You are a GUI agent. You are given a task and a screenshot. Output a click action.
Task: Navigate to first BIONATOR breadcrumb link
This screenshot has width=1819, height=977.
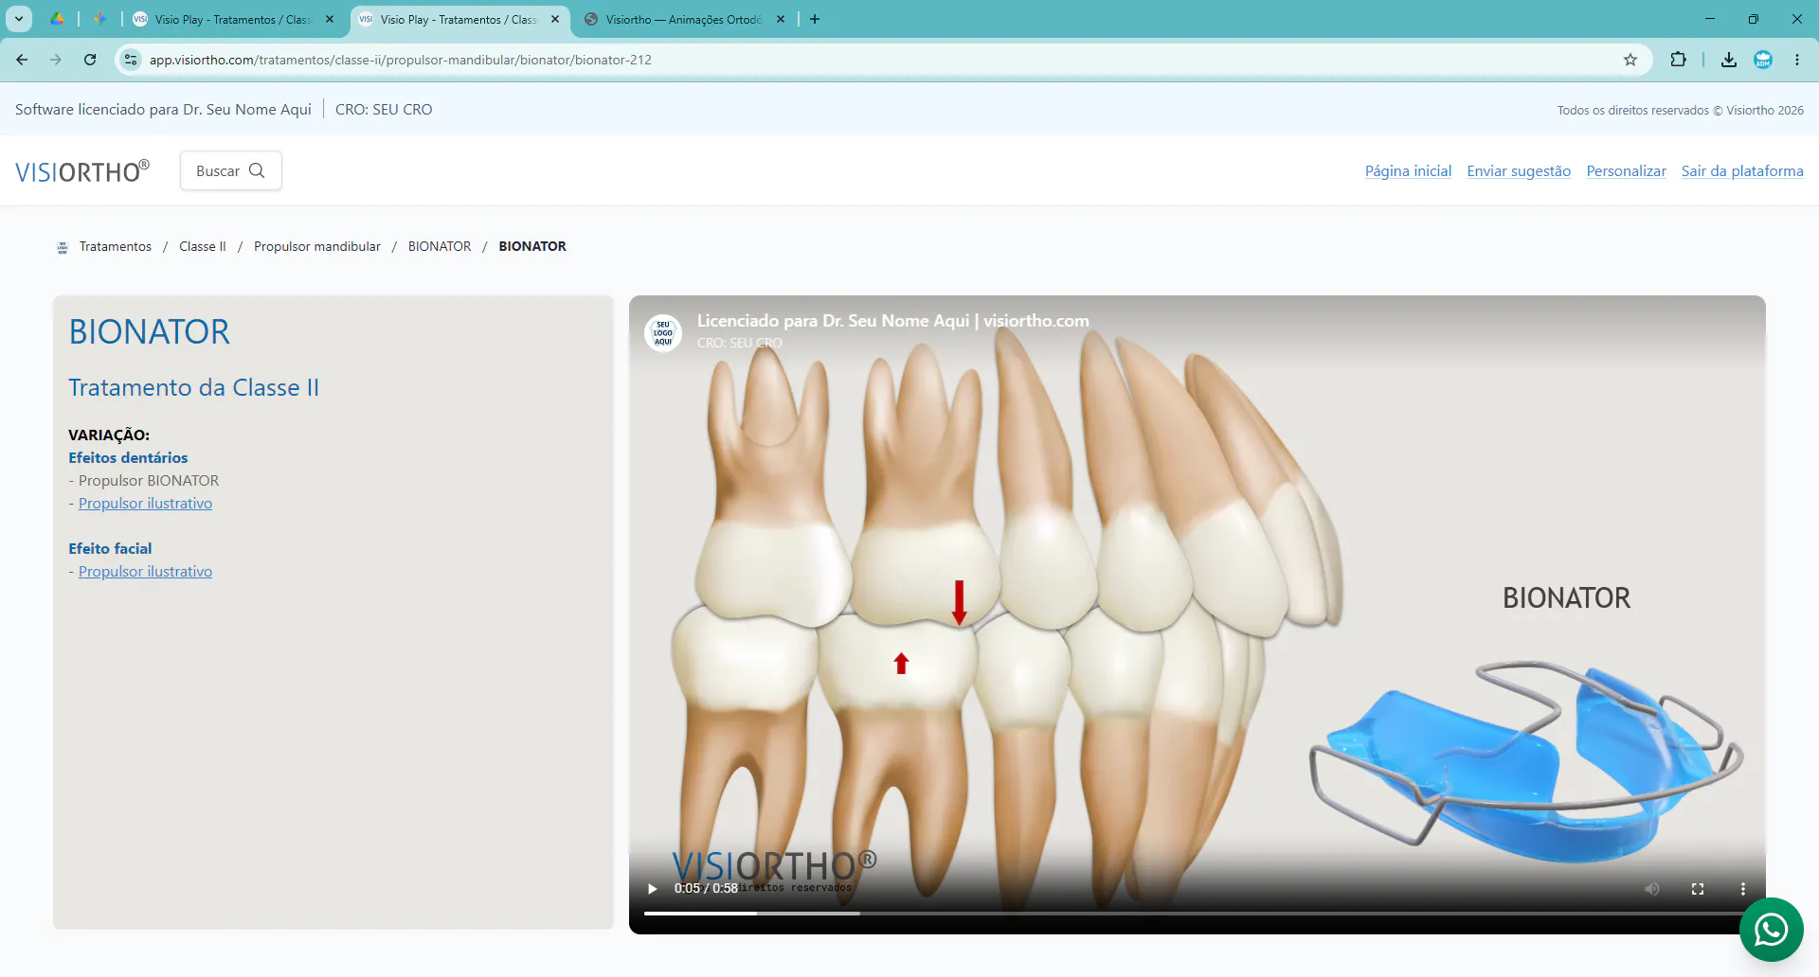[x=440, y=246]
